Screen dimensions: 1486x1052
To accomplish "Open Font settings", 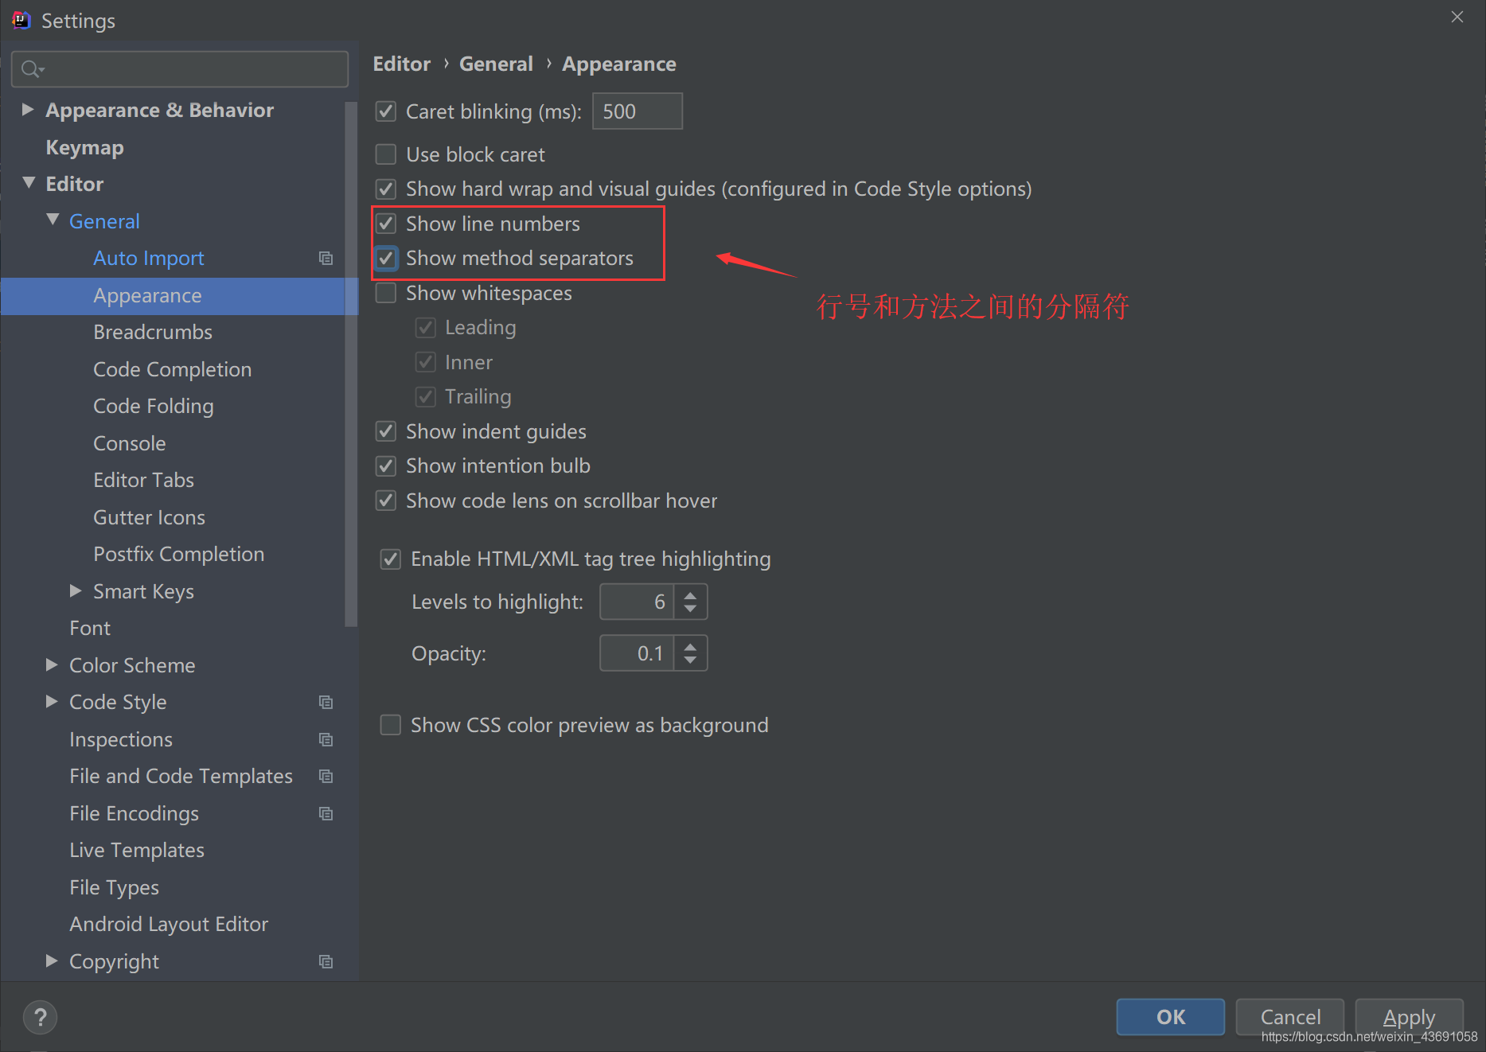I will [90, 628].
